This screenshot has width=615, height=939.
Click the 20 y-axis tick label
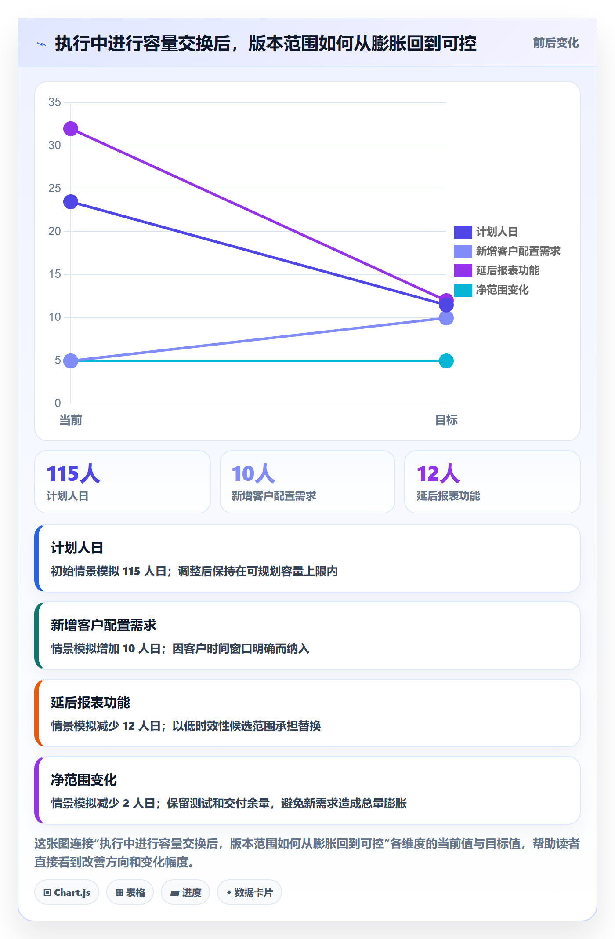55,231
